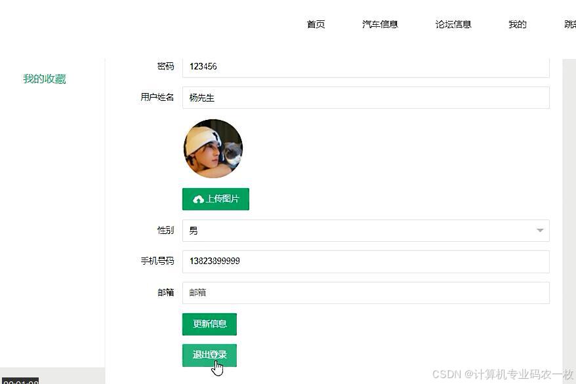Open 我的收藏 in the sidebar
Viewport: 576px width, 384px height.
pyautogui.click(x=45, y=79)
